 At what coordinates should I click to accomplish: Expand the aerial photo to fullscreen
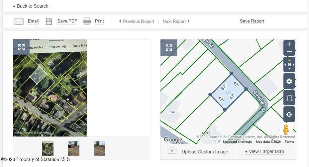(x=21, y=47)
